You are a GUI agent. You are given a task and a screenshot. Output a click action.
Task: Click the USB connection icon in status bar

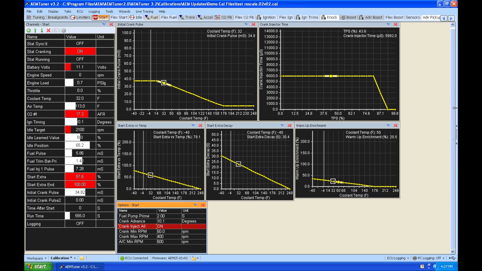452,258
